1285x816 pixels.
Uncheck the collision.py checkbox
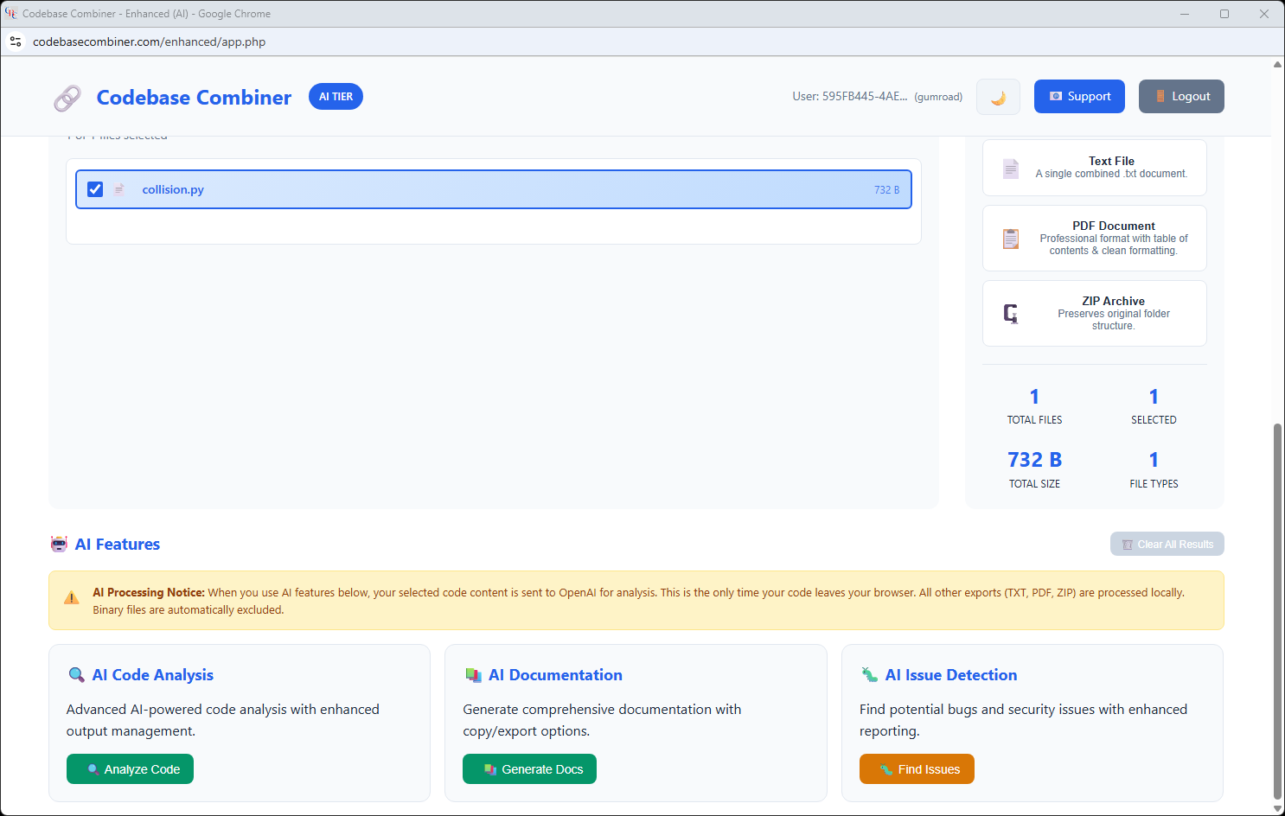coord(95,189)
